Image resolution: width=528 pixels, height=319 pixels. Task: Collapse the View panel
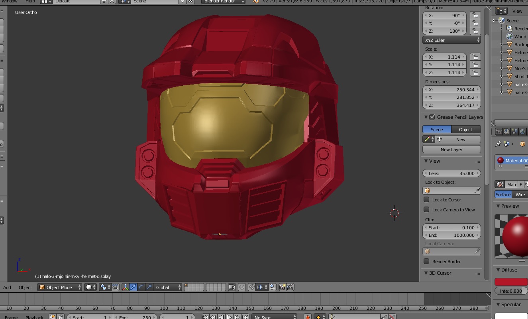[x=426, y=161]
